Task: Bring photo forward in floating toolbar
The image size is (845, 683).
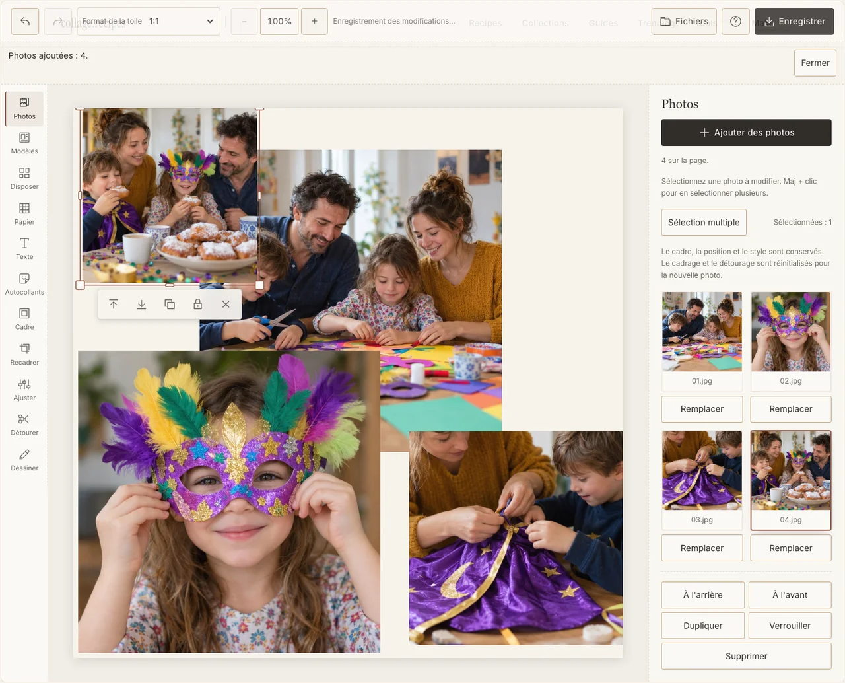Action: click(x=114, y=305)
